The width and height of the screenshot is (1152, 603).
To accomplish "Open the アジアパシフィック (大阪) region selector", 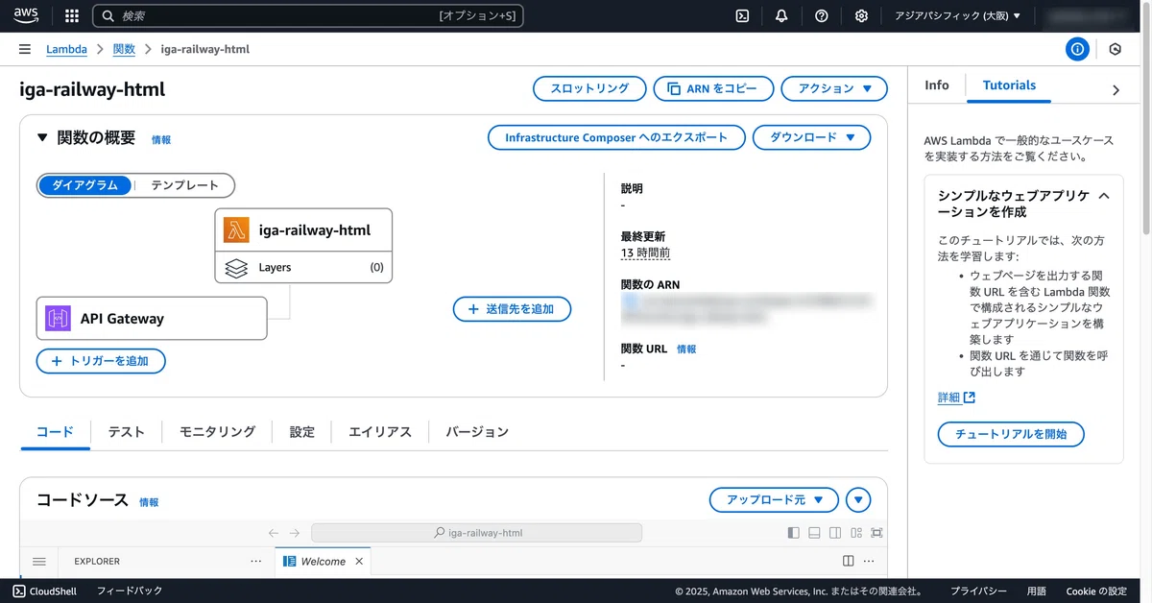I will (x=957, y=15).
